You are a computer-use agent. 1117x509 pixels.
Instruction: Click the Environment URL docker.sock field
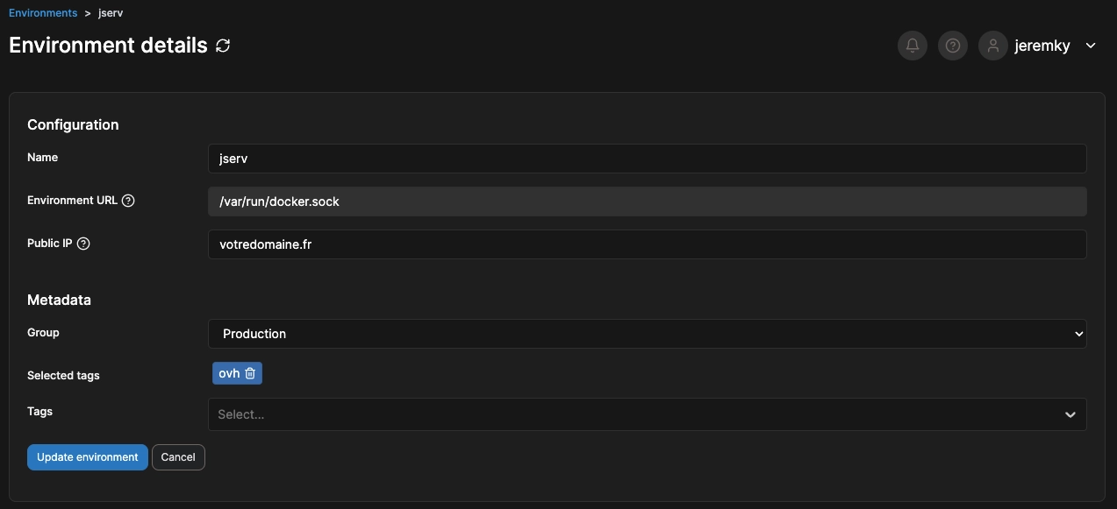pyautogui.click(x=648, y=201)
